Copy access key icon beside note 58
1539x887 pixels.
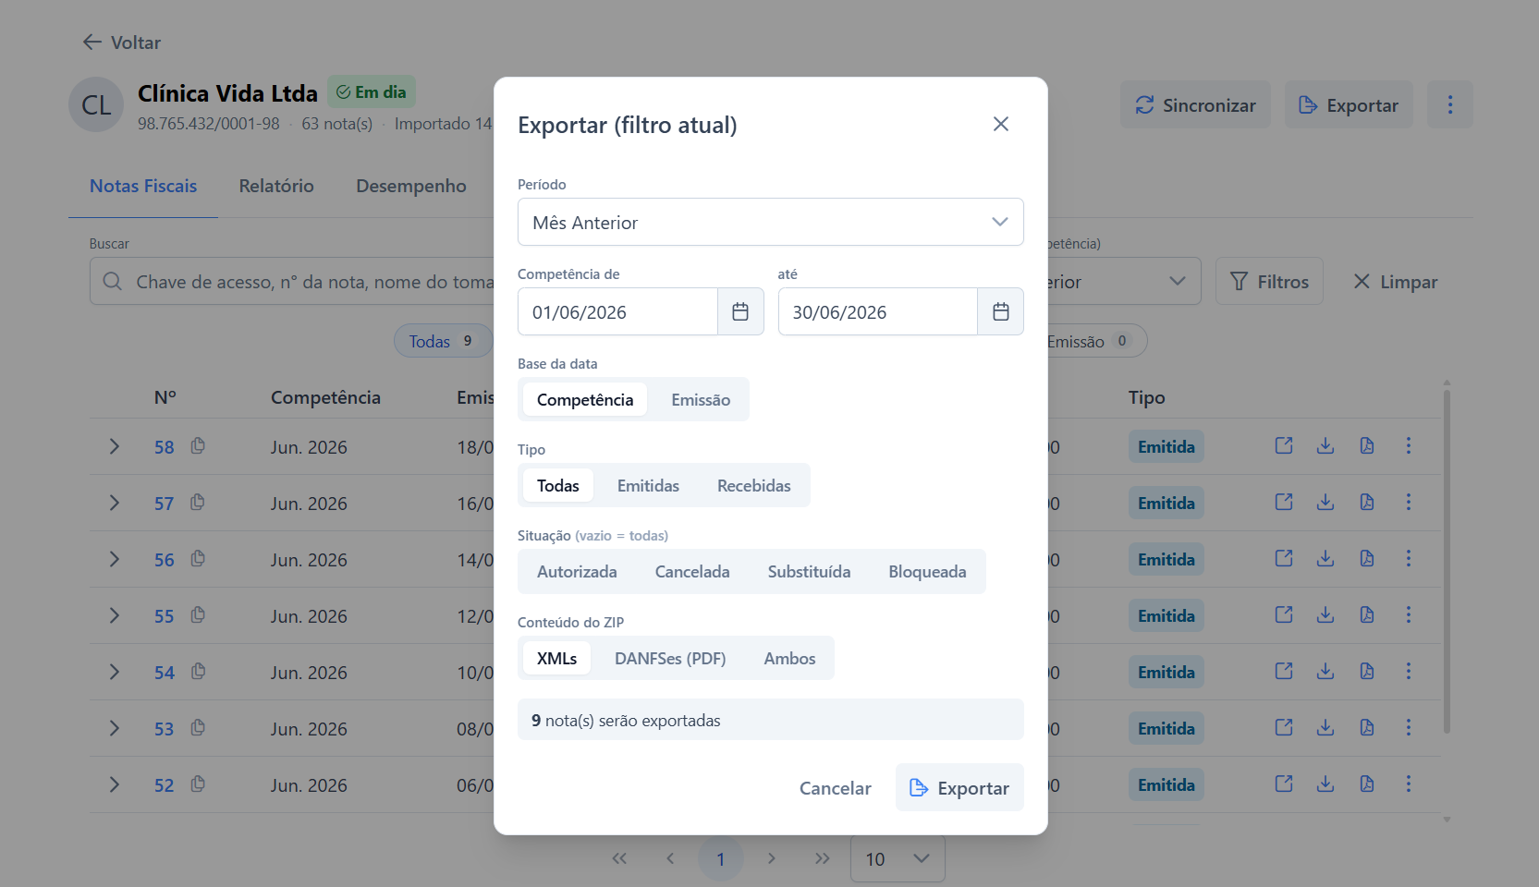(198, 446)
